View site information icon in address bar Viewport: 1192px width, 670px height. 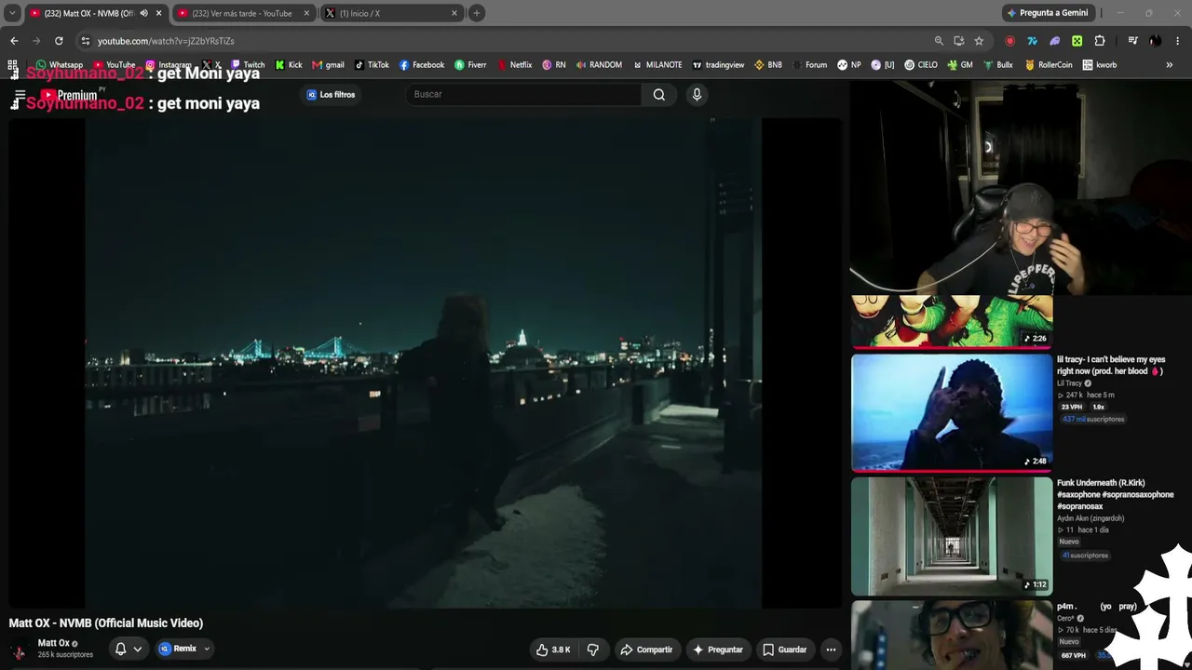(x=86, y=41)
